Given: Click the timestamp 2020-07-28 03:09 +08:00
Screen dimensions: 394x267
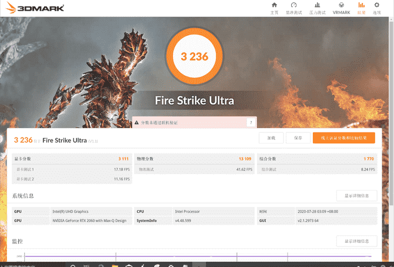Looking at the screenshot, I should point(318,212).
